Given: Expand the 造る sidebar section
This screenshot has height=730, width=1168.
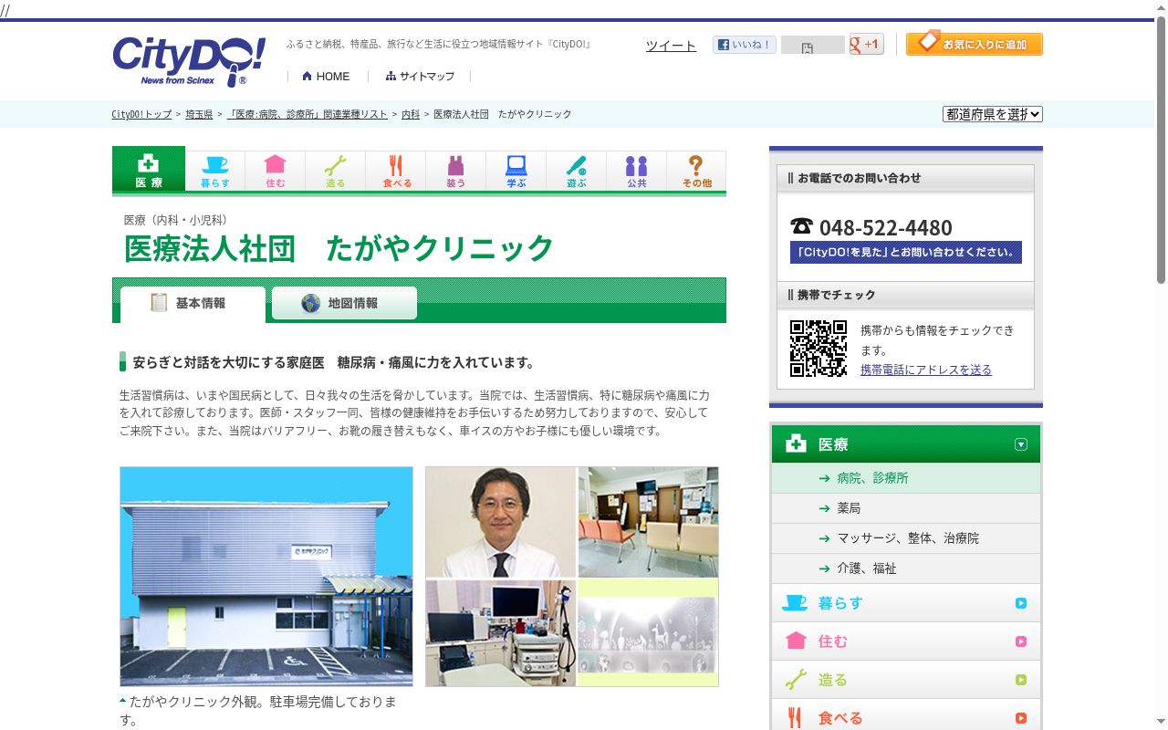Looking at the screenshot, I should 905,680.
